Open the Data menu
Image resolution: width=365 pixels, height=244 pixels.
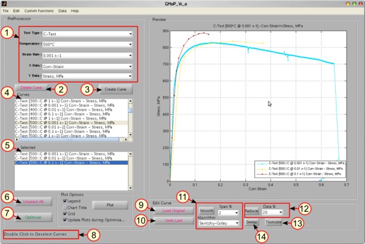tap(62, 11)
